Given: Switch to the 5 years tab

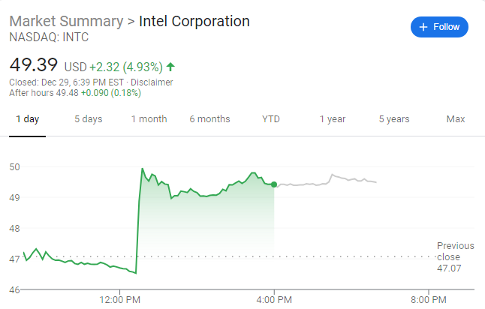Looking at the screenshot, I should point(393,119).
